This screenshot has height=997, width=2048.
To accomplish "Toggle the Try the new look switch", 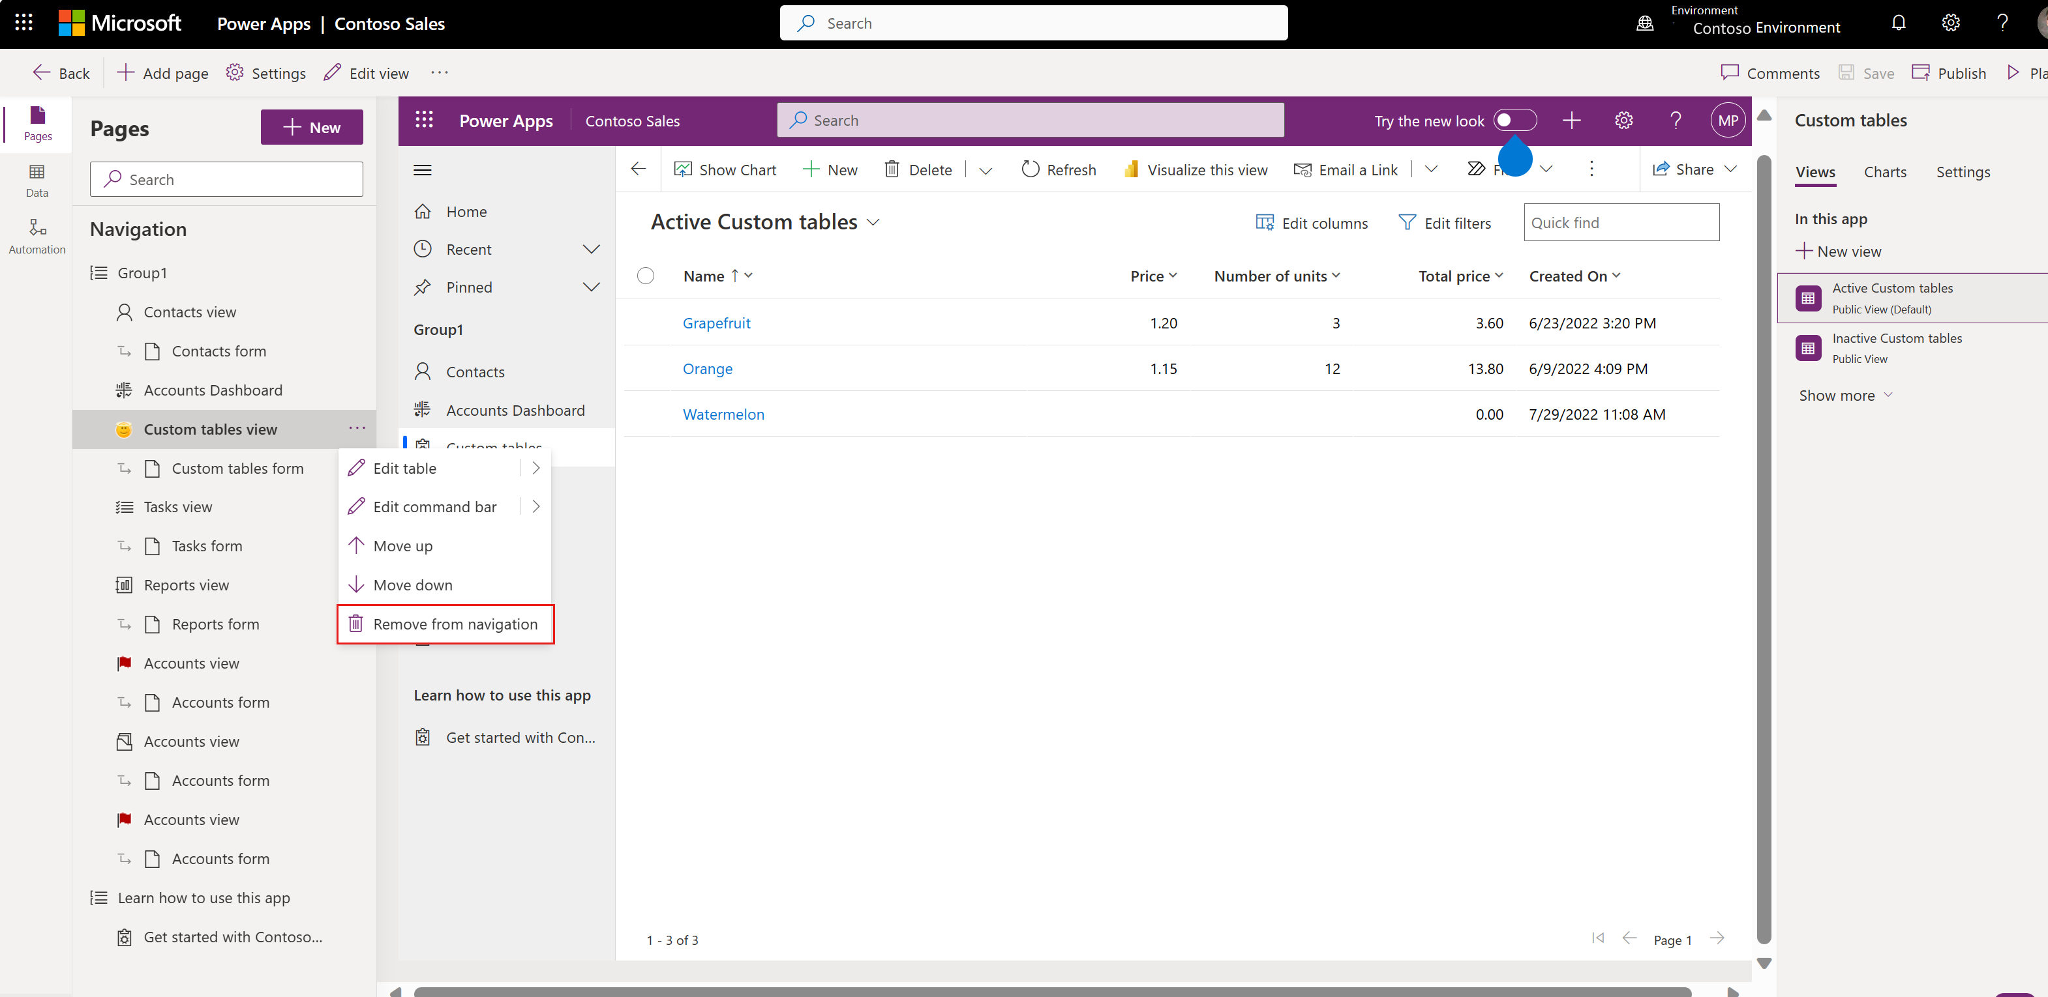I will pos(1514,121).
